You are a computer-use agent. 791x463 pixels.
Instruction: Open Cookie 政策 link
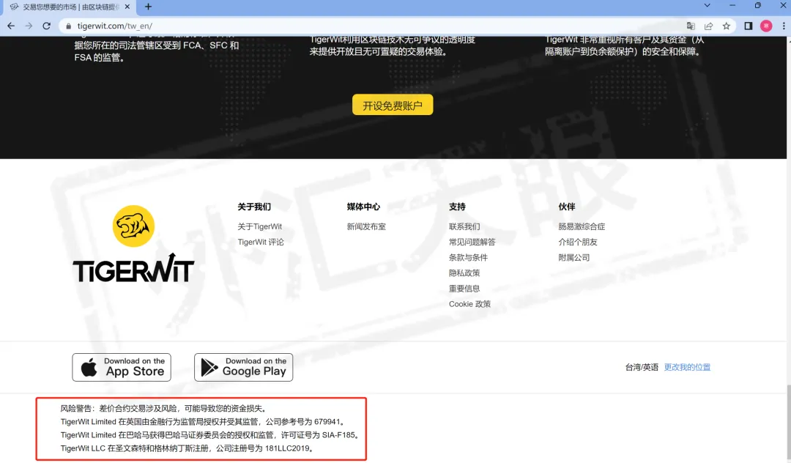[x=469, y=304]
